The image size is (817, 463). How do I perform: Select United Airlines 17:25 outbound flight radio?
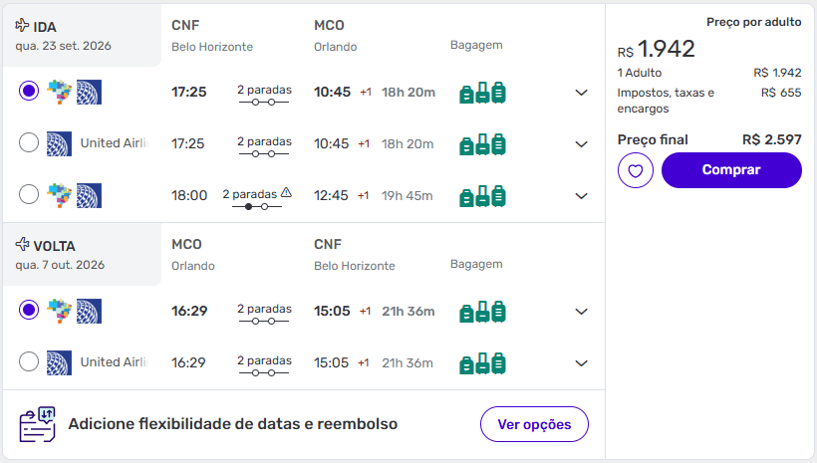pos(29,143)
